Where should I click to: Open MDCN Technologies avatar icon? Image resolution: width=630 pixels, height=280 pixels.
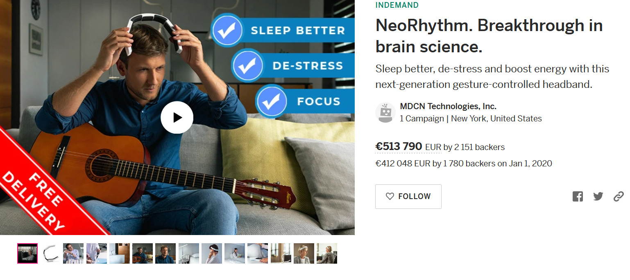coord(385,113)
